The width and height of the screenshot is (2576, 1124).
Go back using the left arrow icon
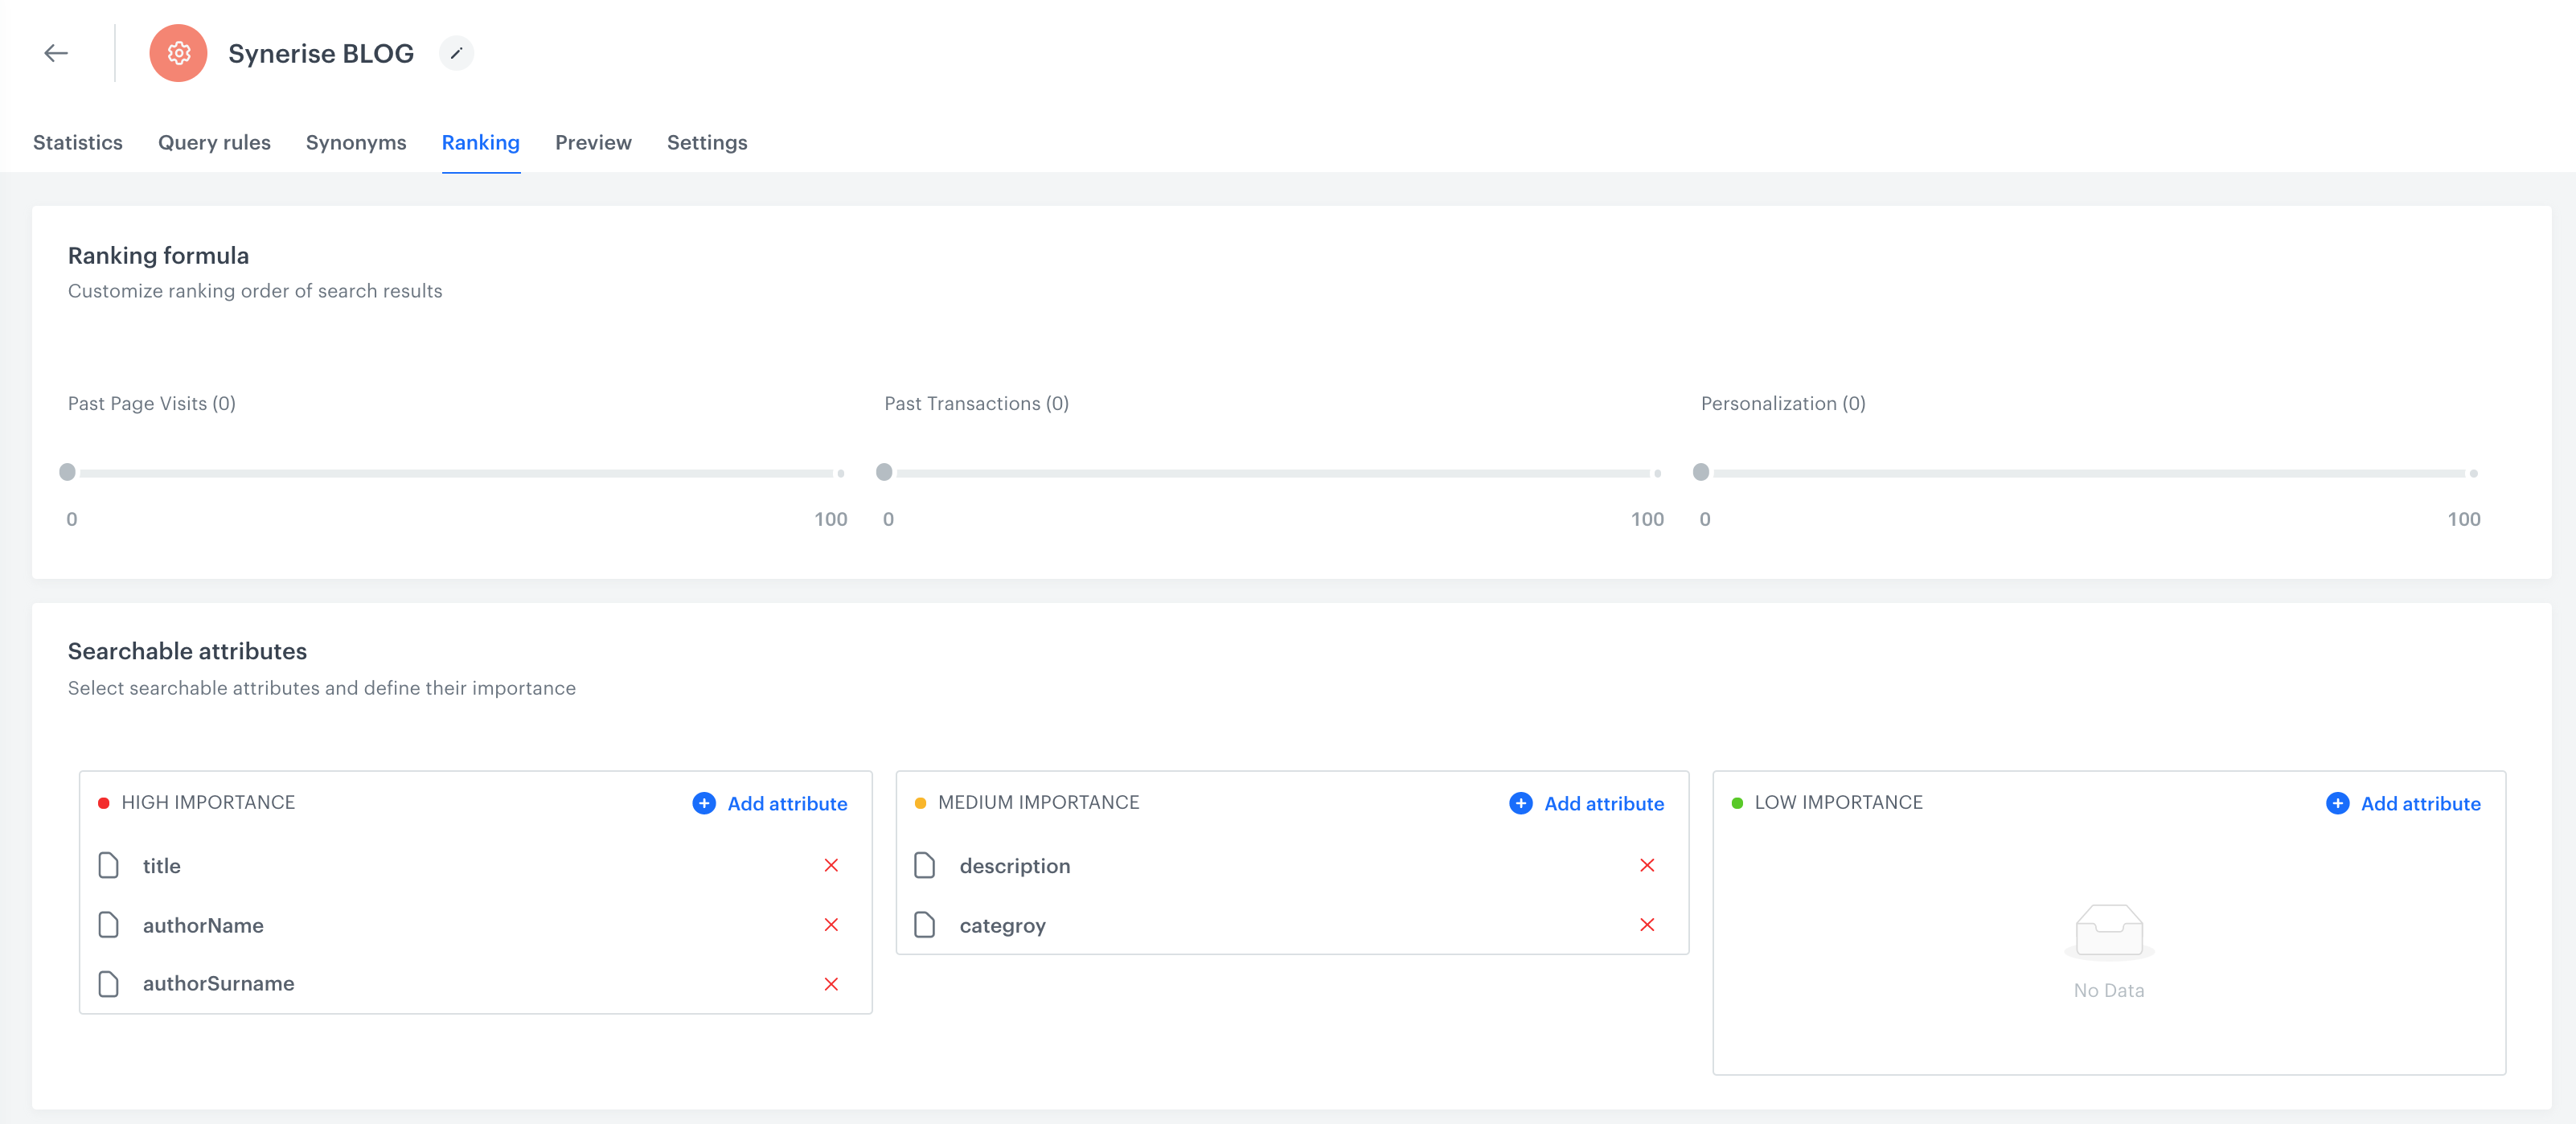pyautogui.click(x=56, y=53)
